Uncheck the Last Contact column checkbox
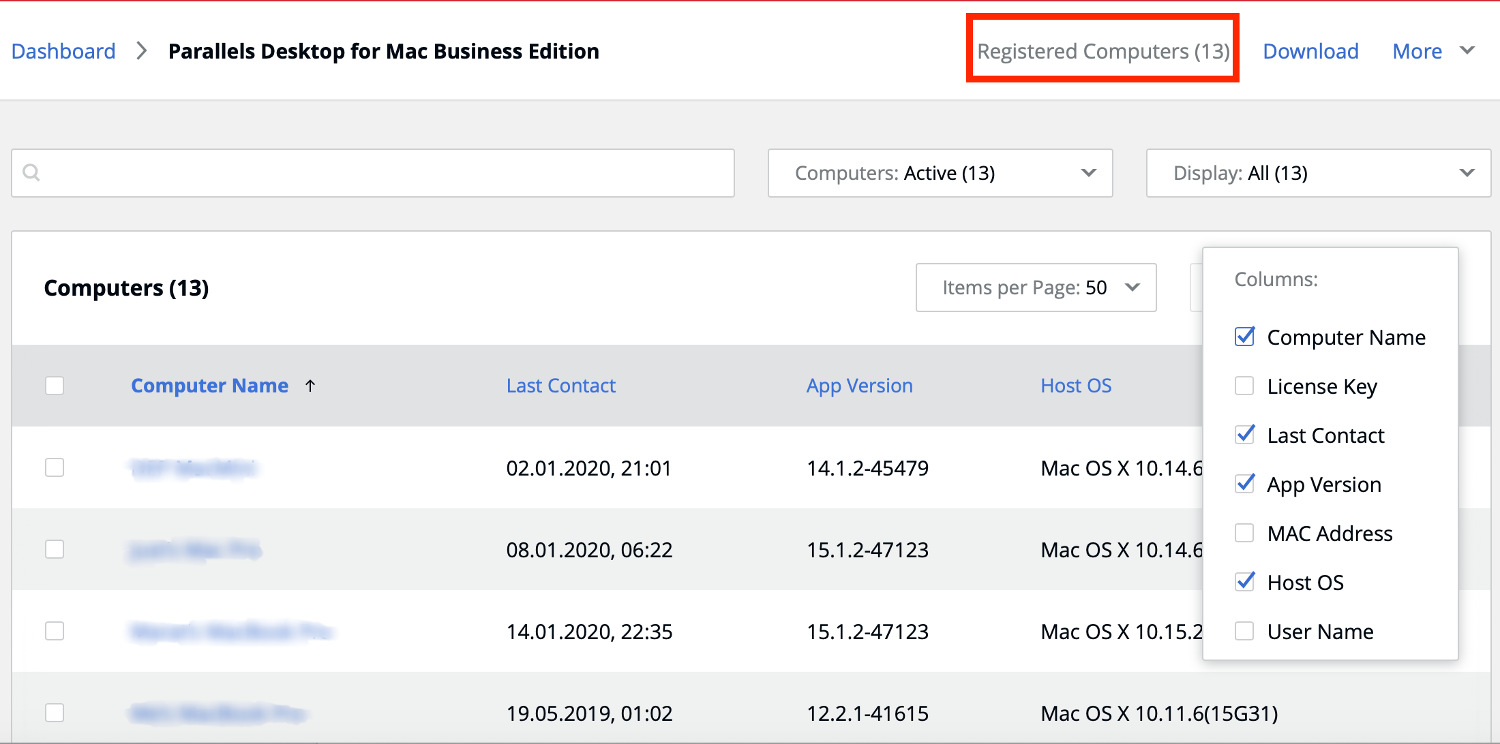 click(1244, 435)
